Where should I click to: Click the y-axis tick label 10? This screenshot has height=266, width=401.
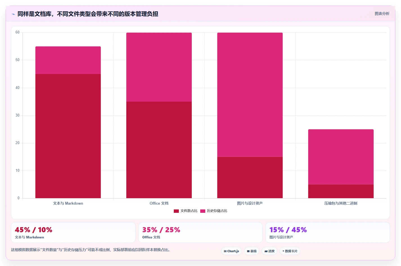(x=17, y=171)
